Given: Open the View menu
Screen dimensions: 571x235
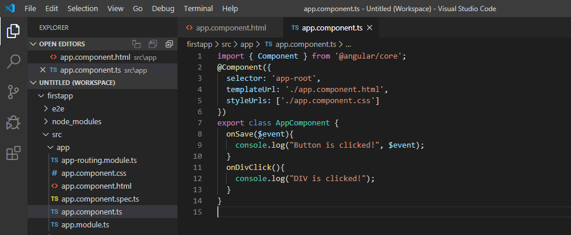Looking at the screenshot, I should tap(115, 8).
